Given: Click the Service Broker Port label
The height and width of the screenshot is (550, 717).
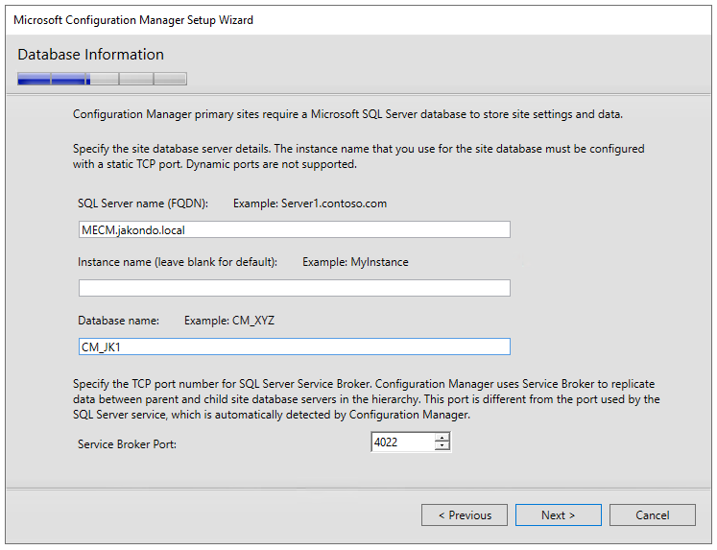Looking at the screenshot, I should [127, 443].
